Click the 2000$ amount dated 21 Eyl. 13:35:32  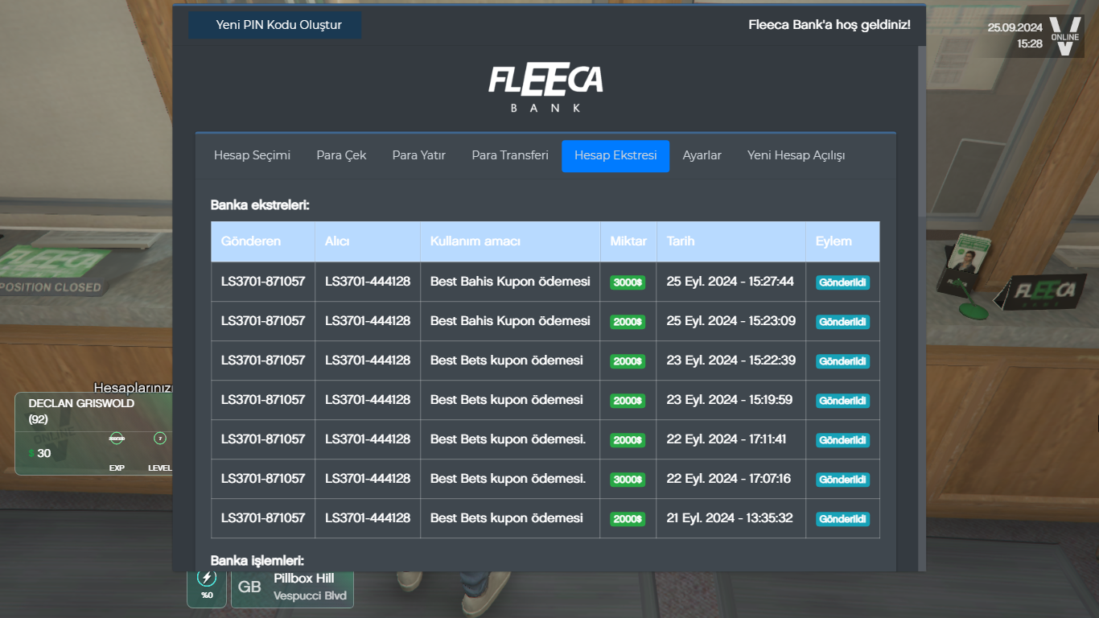tap(628, 519)
